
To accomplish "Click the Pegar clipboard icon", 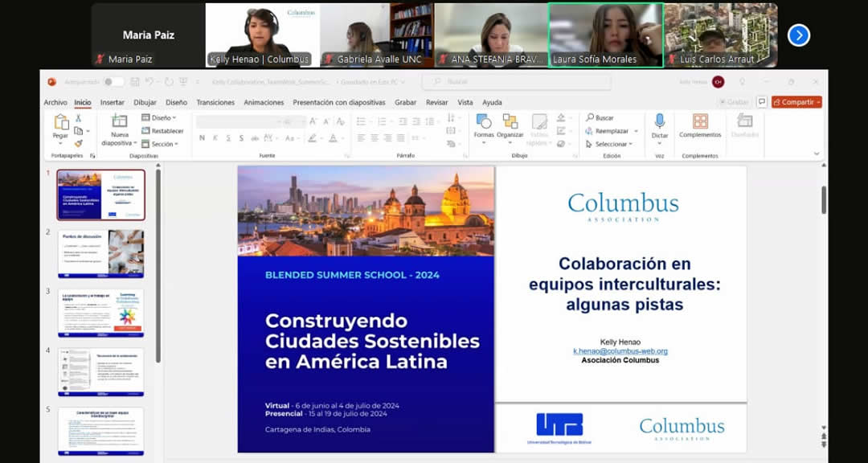I will pos(60,122).
